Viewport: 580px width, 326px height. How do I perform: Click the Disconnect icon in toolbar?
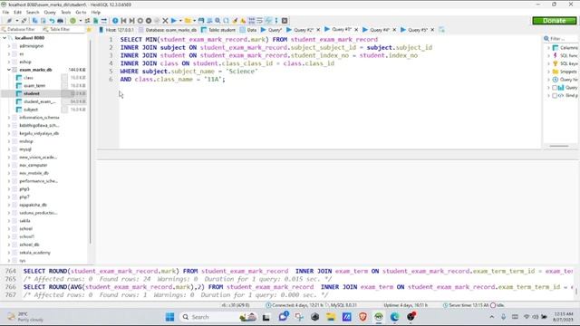point(24,21)
